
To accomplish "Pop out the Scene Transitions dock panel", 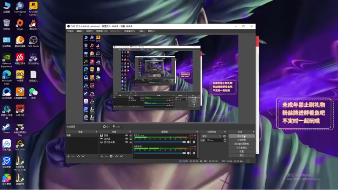I will (x=225, y=132).
